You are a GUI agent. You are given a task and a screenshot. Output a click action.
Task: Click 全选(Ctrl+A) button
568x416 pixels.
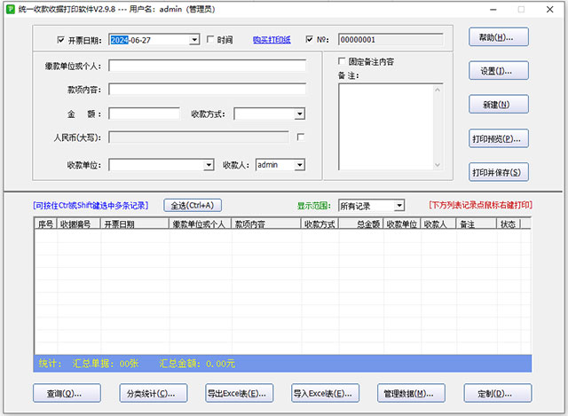coord(193,206)
